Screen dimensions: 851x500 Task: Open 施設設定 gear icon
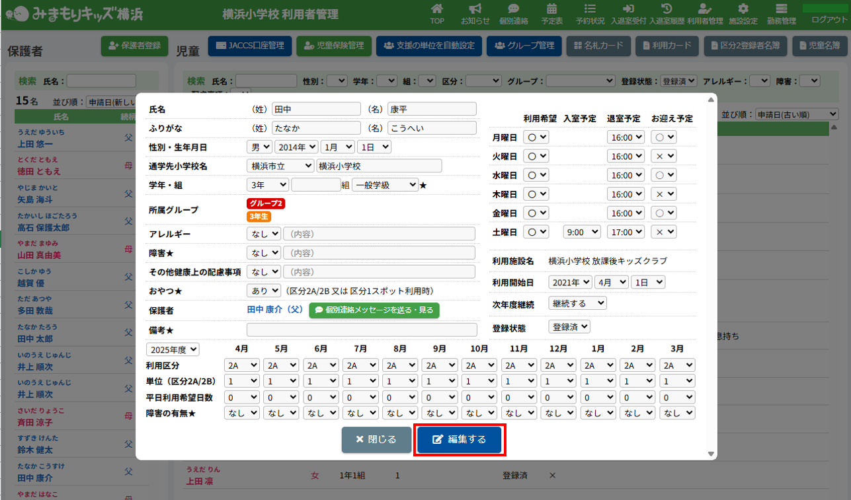[743, 13]
